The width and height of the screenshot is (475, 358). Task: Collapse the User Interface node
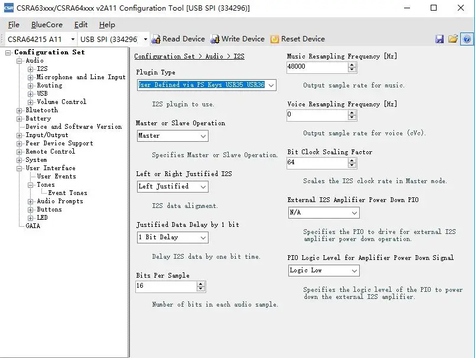(x=19, y=168)
